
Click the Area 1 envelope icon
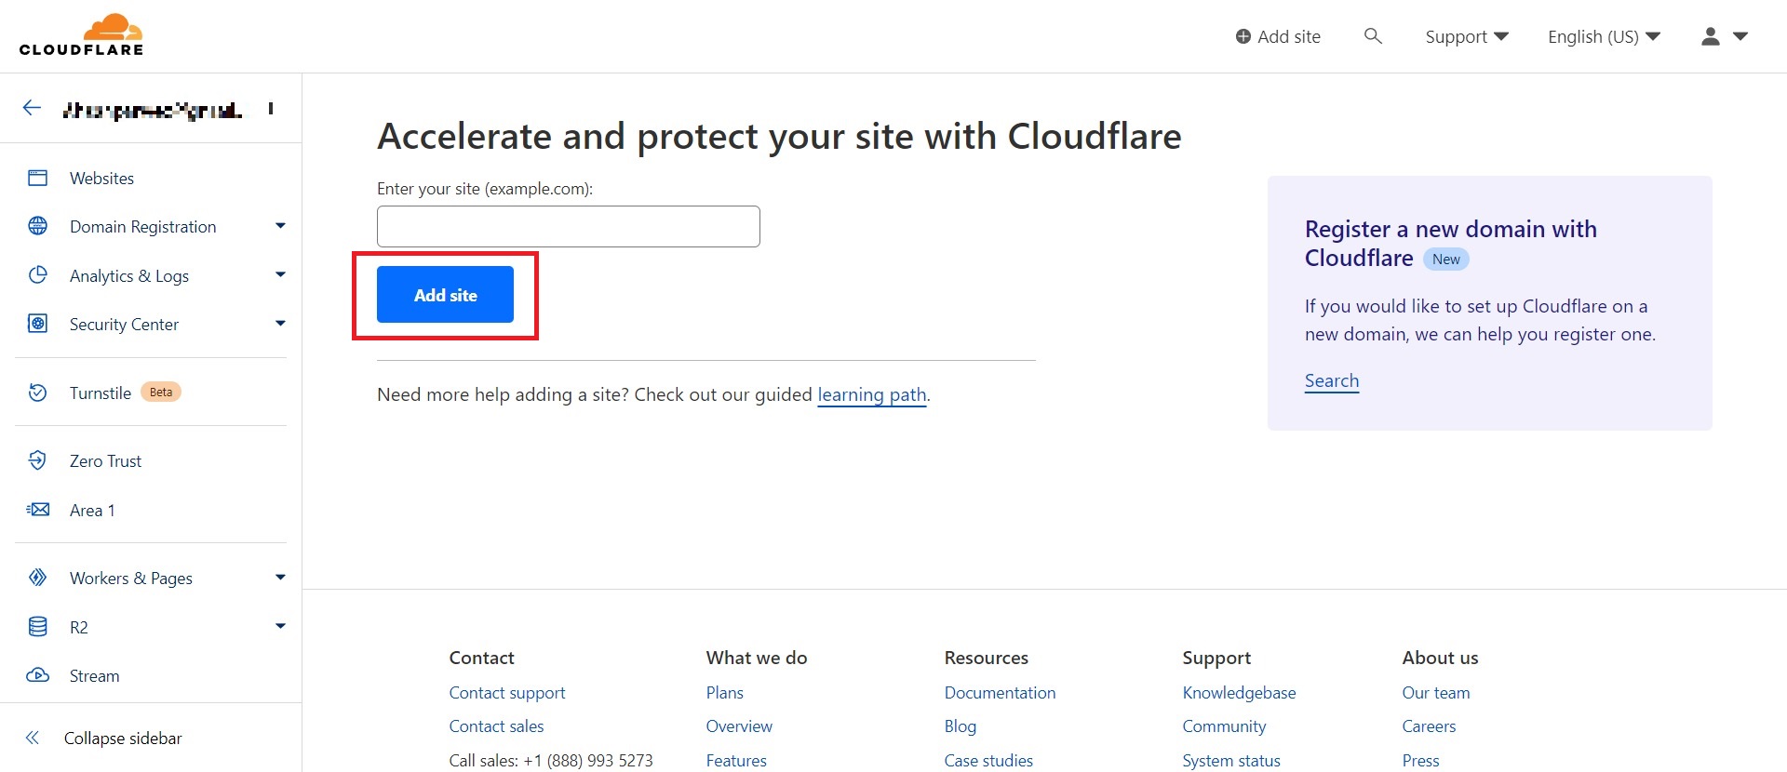click(x=37, y=510)
